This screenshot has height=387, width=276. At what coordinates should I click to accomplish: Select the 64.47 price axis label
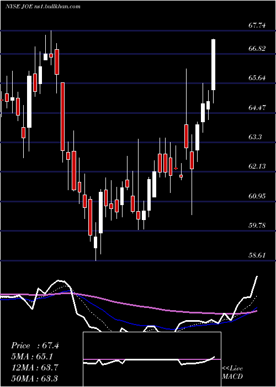(257, 108)
